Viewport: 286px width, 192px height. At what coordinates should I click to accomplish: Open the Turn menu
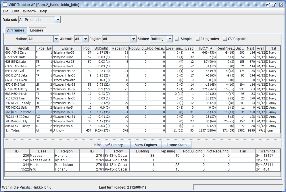(x=16, y=11)
